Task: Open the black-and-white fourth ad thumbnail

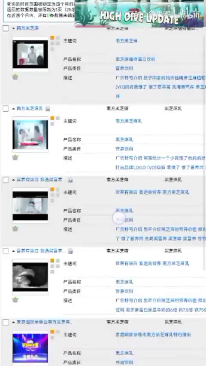Action: tap(30, 277)
